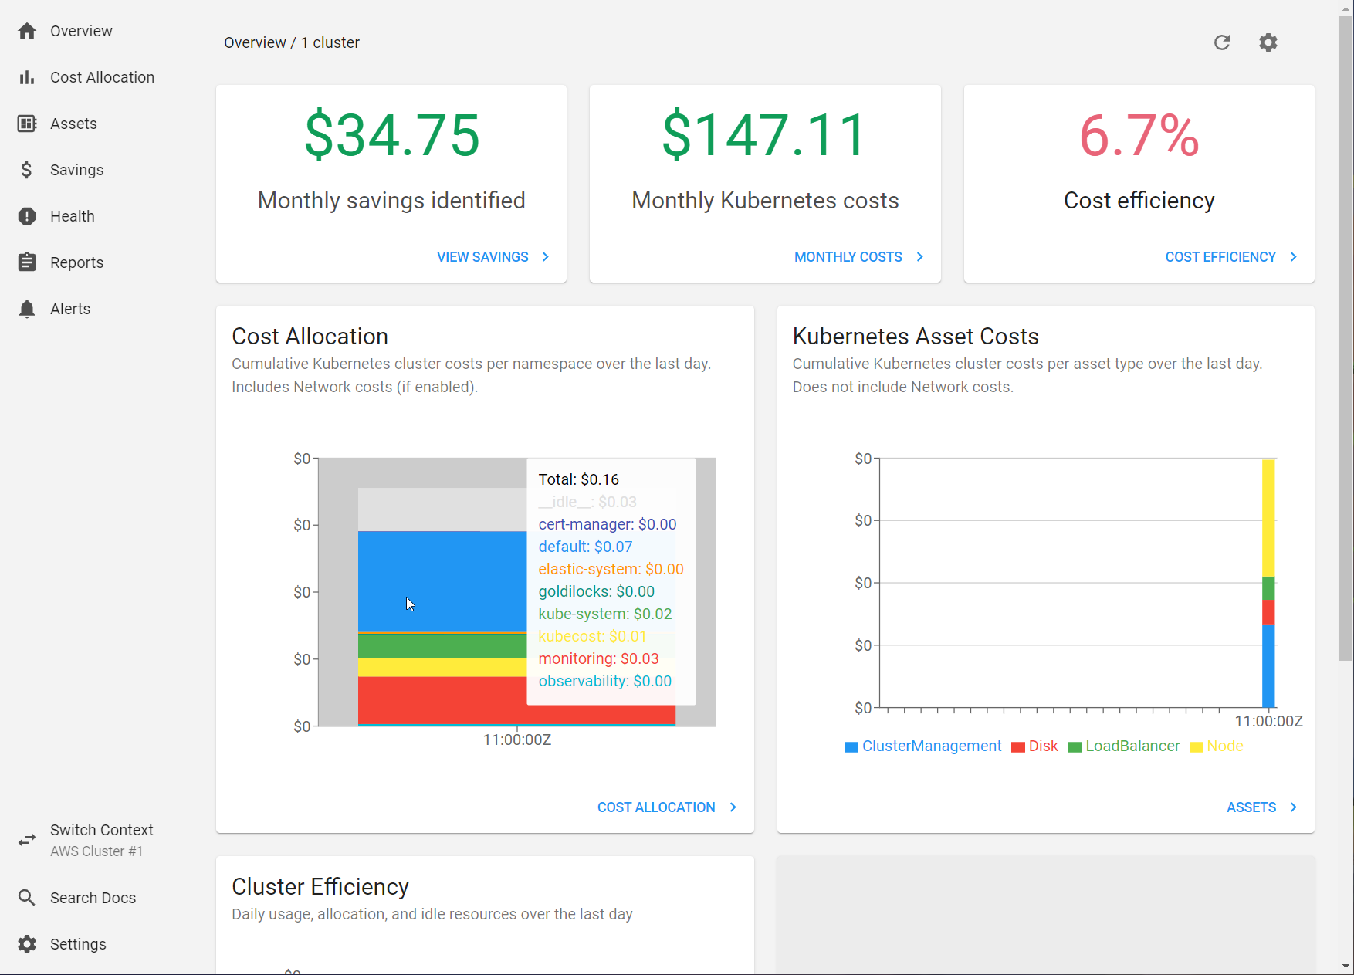The width and height of the screenshot is (1354, 975).
Task: Click the MONTHLY COSTS link
Action: tap(848, 257)
